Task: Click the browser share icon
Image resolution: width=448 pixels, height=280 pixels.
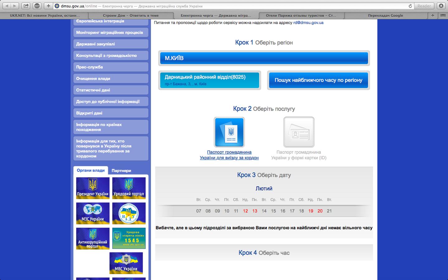Action: pyautogui.click(x=26, y=6)
